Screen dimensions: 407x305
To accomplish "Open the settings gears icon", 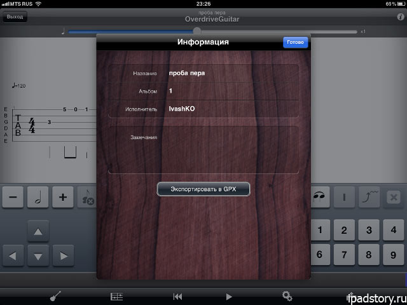I will [x=287, y=296].
